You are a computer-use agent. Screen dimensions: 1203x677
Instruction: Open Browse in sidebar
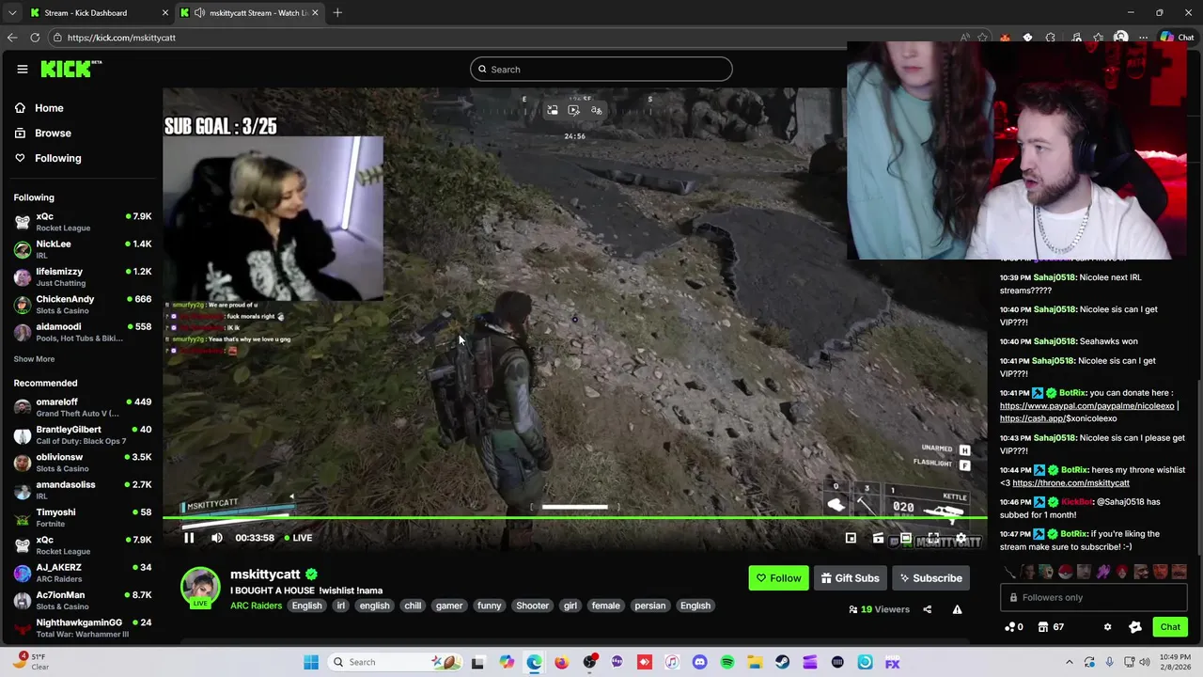tap(53, 134)
